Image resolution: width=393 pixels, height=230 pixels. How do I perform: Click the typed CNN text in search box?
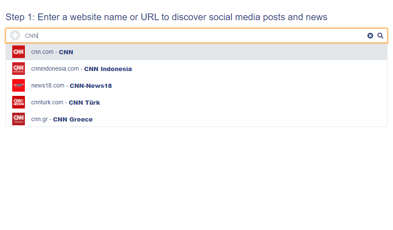click(x=31, y=36)
